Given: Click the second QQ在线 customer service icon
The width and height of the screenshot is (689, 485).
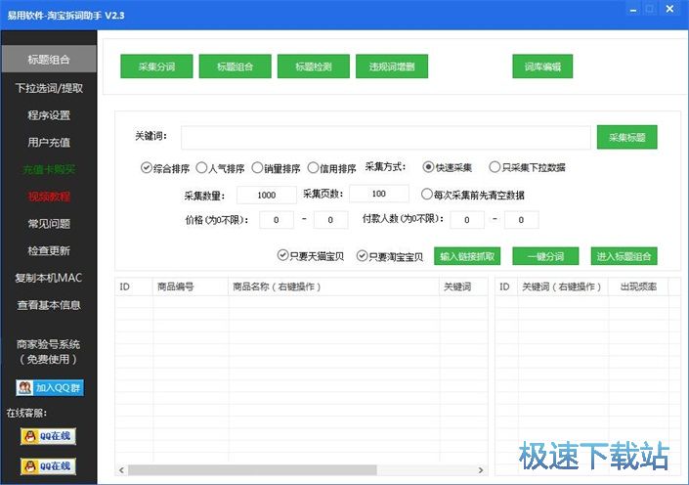Looking at the screenshot, I should 48,466.
